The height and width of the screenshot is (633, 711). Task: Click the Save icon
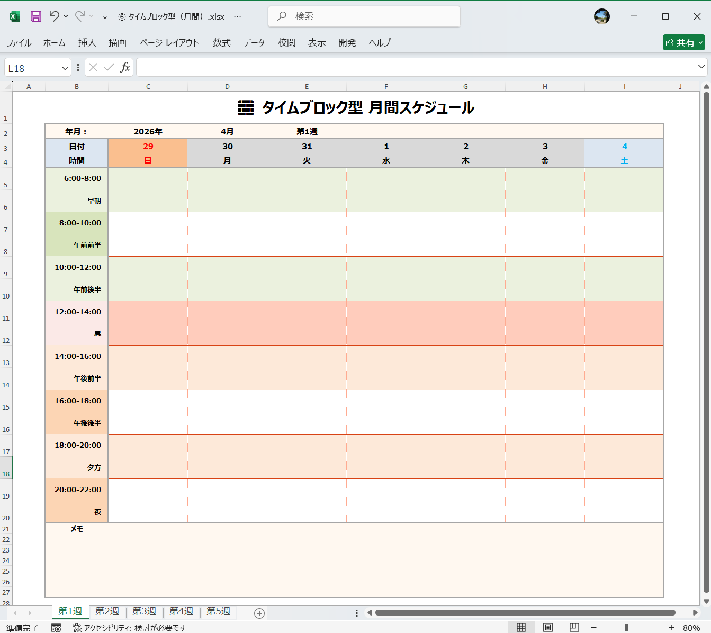(x=35, y=16)
